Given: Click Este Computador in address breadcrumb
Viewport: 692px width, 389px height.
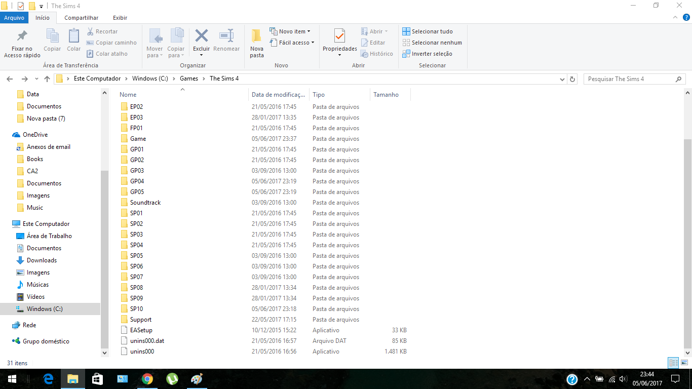Looking at the screenshot, I should click(97, 79).
